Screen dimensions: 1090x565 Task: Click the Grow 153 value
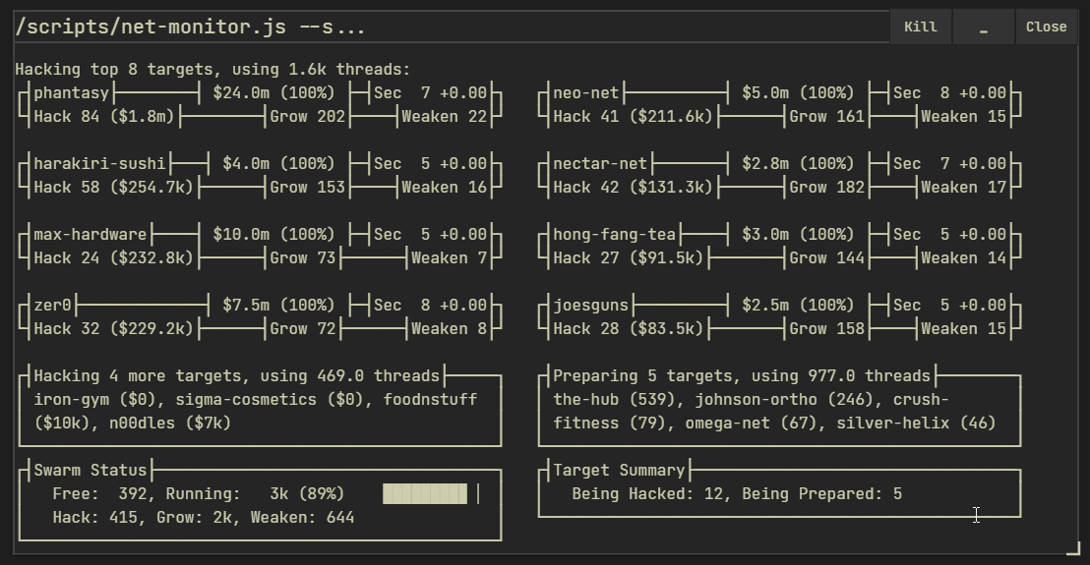(x=307, y=188)
